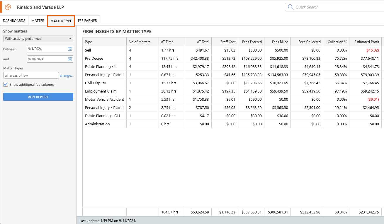384x224 pixels.
Task: Click the change... matter types link
Action: pos(67,76)
